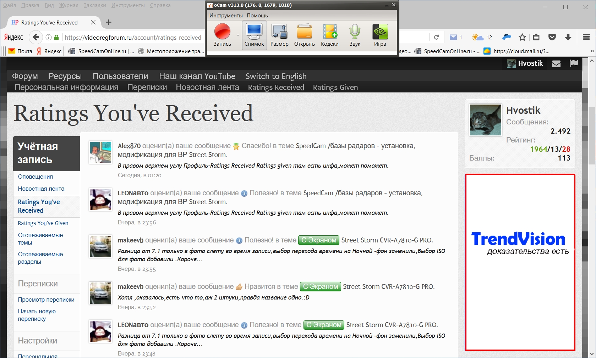Switch to the Ratings Given tab
This screenshot has width=596, height=358.
tap(335, 88)
